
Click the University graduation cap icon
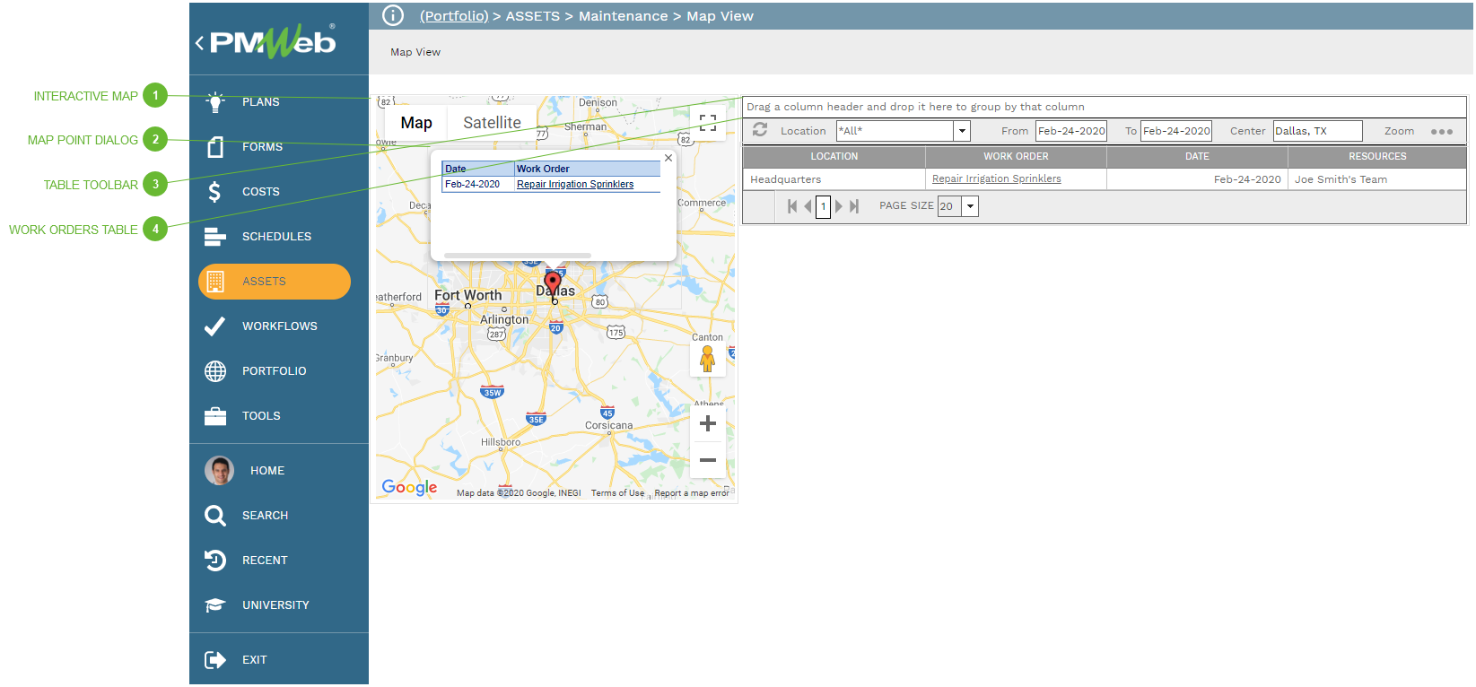(x=214, y=604)
